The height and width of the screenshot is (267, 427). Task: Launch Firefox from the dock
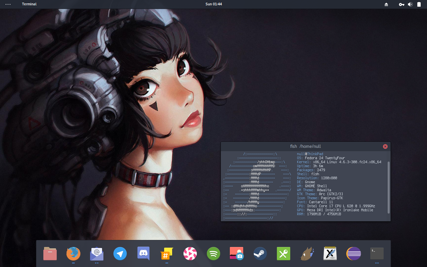pos(73,254)
